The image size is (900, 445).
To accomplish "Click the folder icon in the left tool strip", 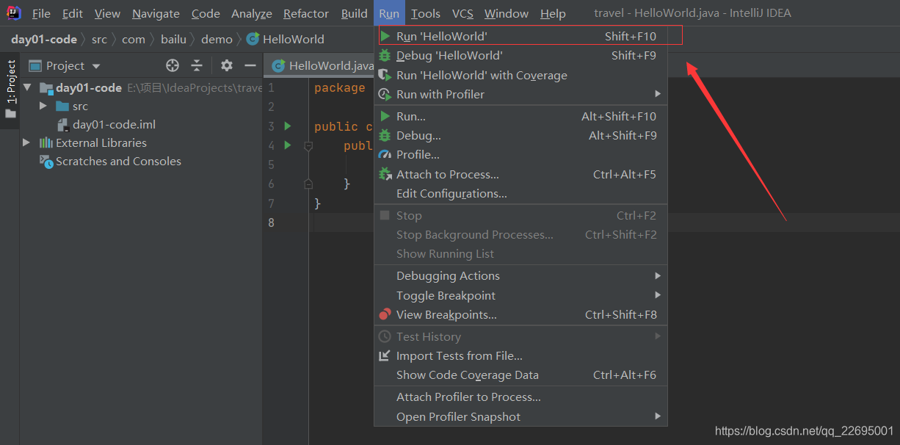I will point(10,114).
